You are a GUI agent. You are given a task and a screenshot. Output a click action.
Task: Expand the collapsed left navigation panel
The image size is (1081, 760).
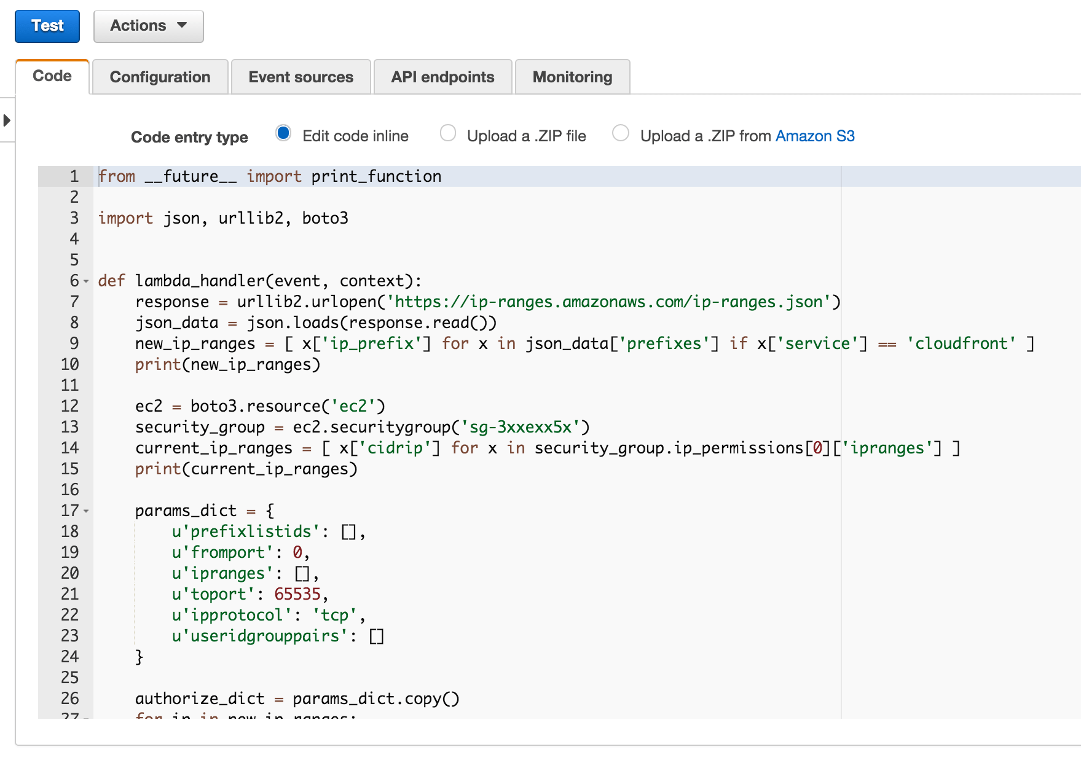[x=6, y=120]
